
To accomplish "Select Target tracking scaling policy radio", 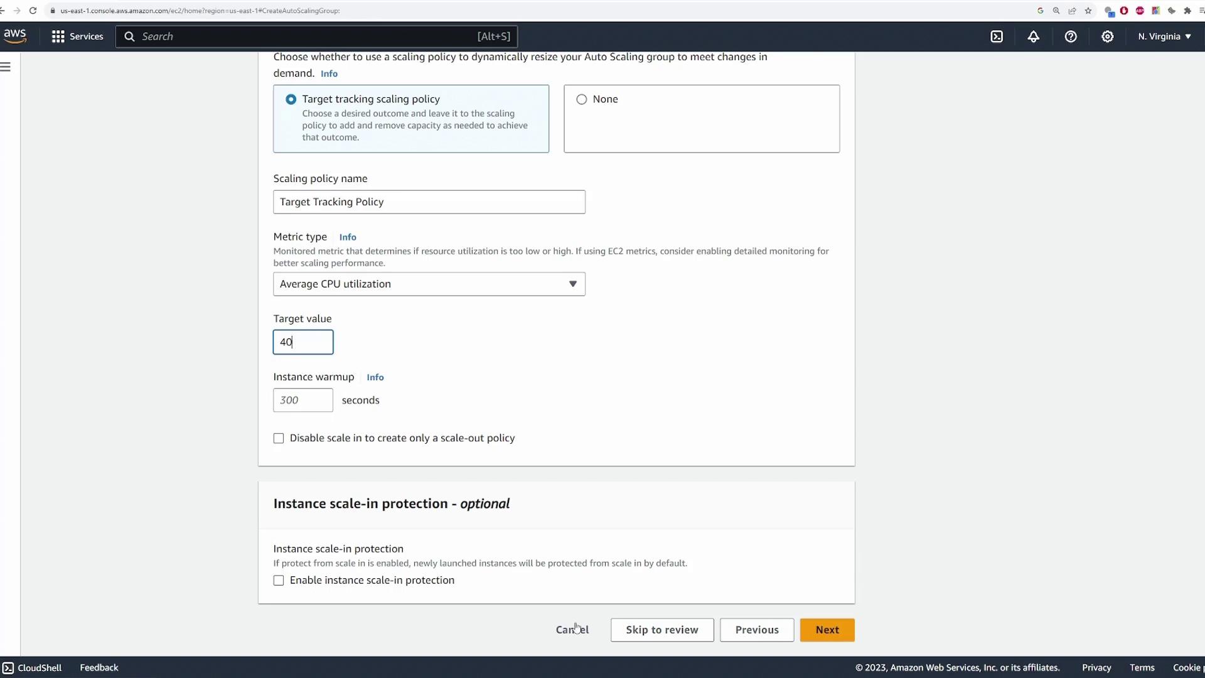I will point(291,99).
